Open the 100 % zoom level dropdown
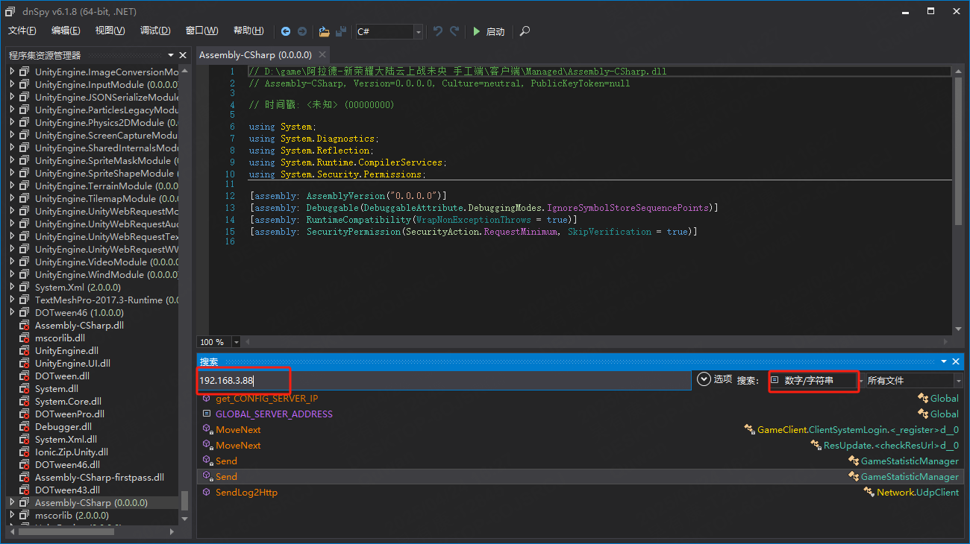Screen dimensions: 970x544 [x=237, y=342]
